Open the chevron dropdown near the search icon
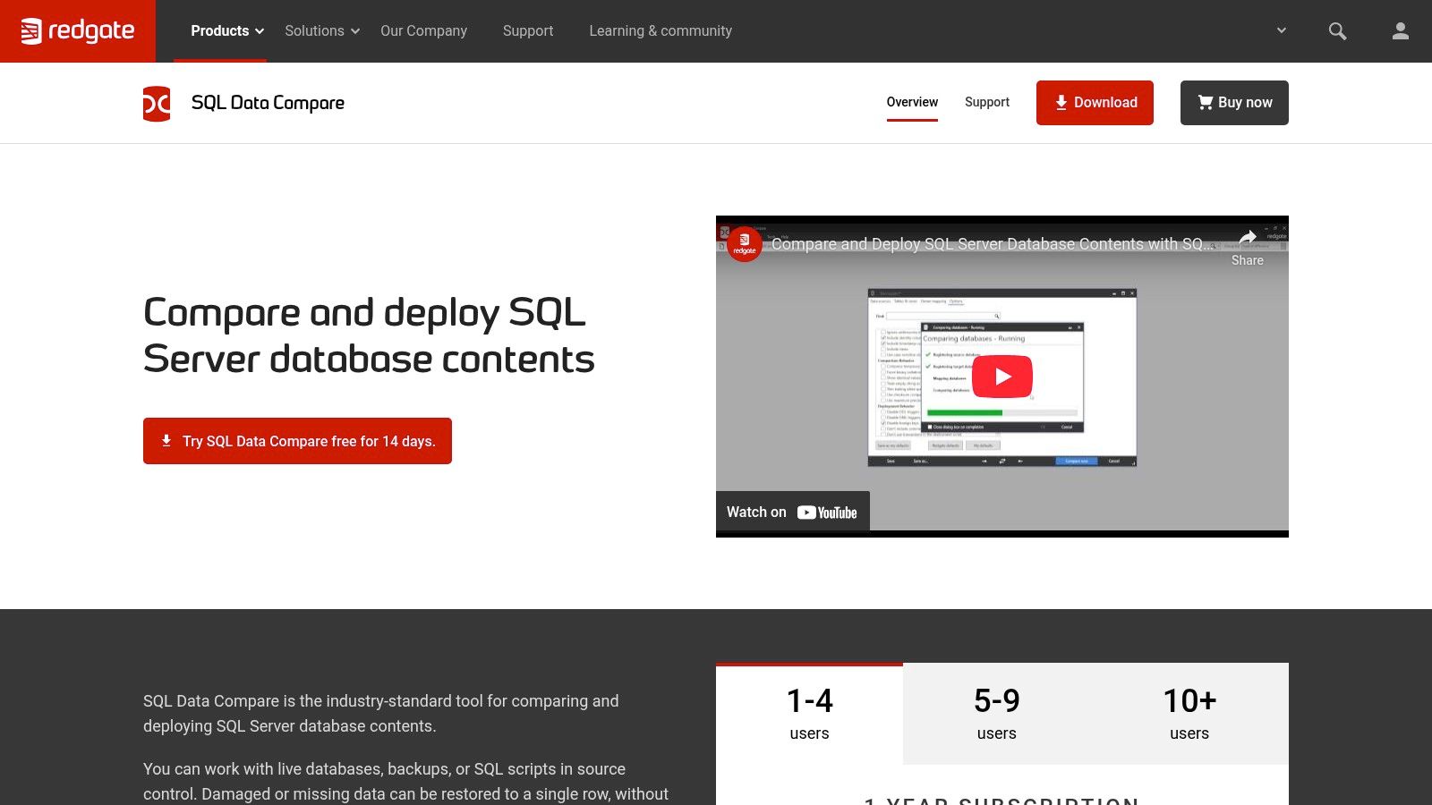This screenshot has width=1432, height=805. tap(1280, 30)
